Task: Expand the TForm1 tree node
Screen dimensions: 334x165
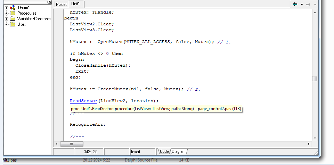Action: 6,8
